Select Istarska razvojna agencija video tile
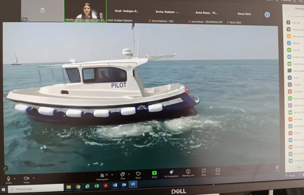 coord(85,11)
